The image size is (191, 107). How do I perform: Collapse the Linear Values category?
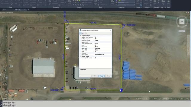(80, 56)
